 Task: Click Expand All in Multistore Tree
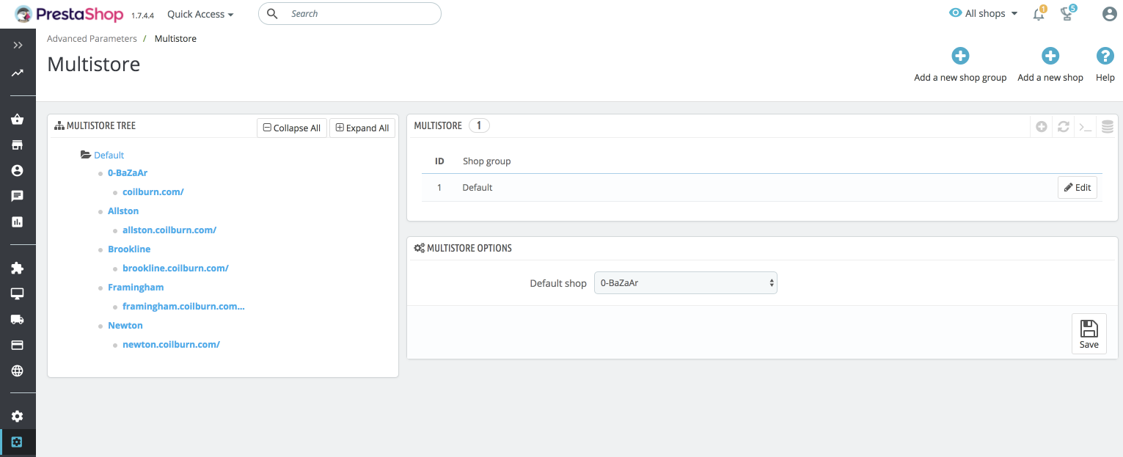362,128
